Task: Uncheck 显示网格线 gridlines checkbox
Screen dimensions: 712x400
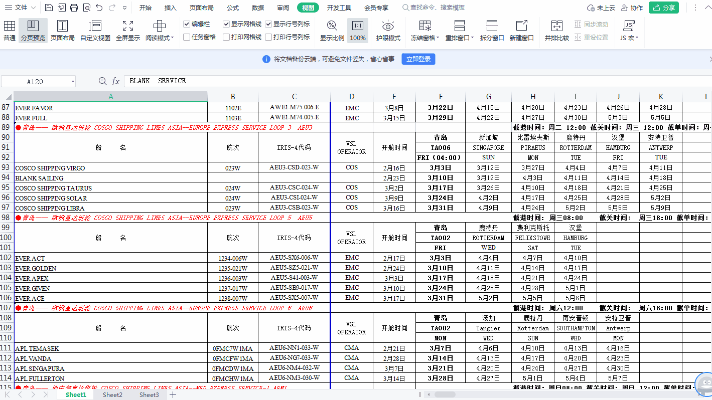Action: pos(226,24)
